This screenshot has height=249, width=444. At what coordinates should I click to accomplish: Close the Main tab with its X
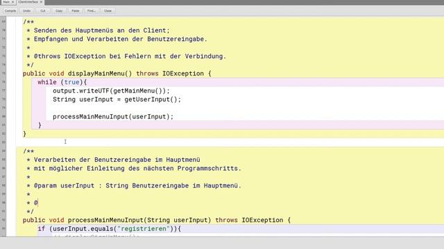point(12,2)
